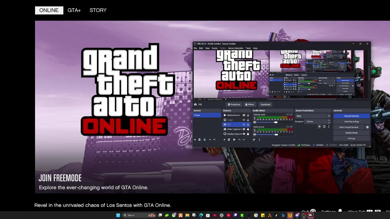Image resolution: width=390 pixels, height=219 pixels.
Task: Click Start Recording button
Action: click(351, 122)
